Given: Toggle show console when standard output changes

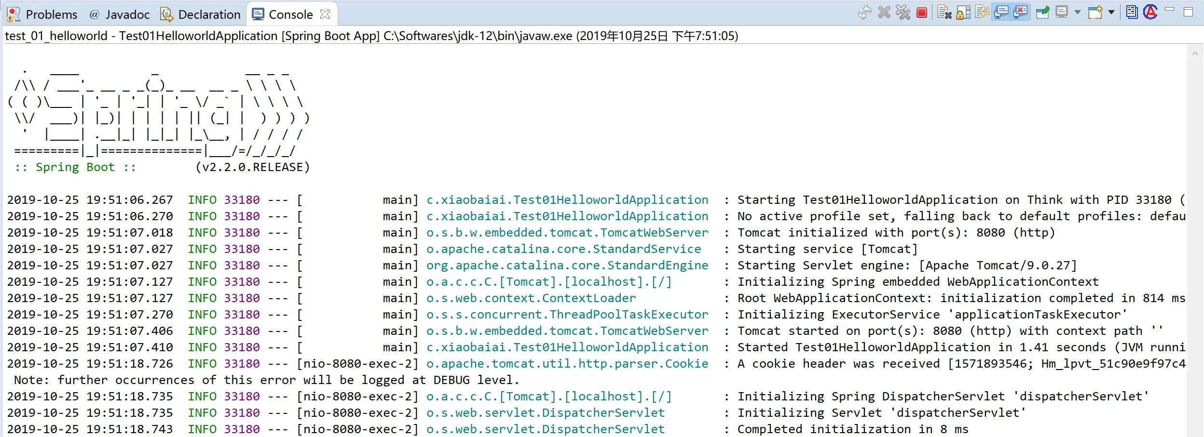Looking at the screenshot, I should point(1001,12).
